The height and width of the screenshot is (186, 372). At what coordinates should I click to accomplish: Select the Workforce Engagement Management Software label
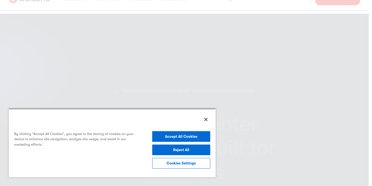(188, 91)
